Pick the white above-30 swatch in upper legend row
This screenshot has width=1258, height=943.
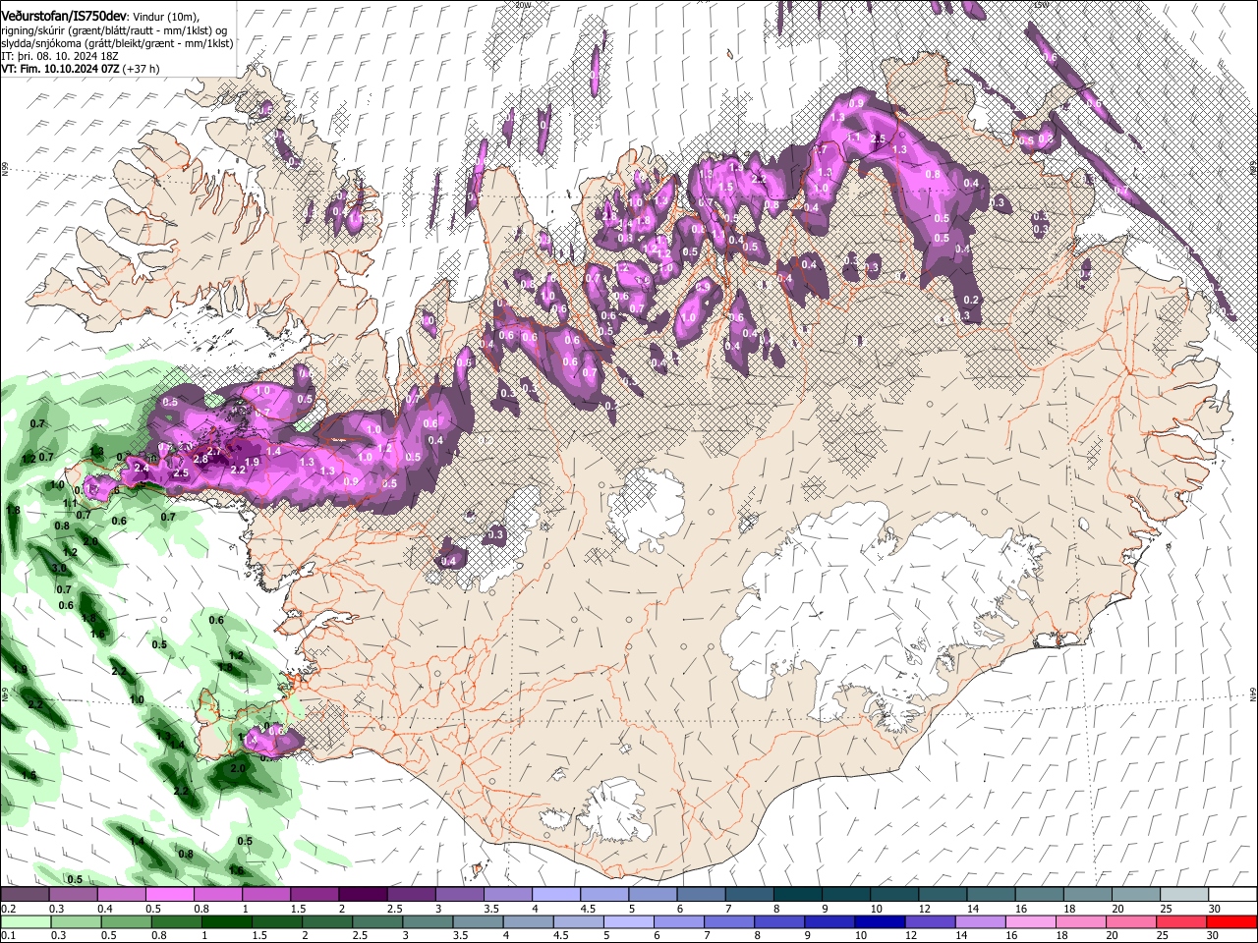[x=1231, y=895]
